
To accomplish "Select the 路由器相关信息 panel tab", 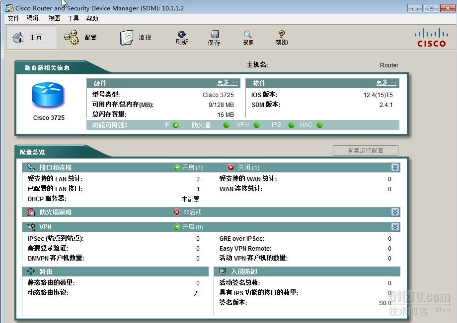I will 47,68.
